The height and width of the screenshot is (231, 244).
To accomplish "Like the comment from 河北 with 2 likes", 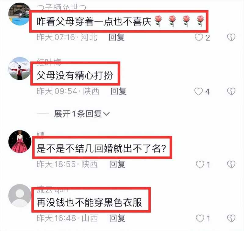I will [199, 37].
